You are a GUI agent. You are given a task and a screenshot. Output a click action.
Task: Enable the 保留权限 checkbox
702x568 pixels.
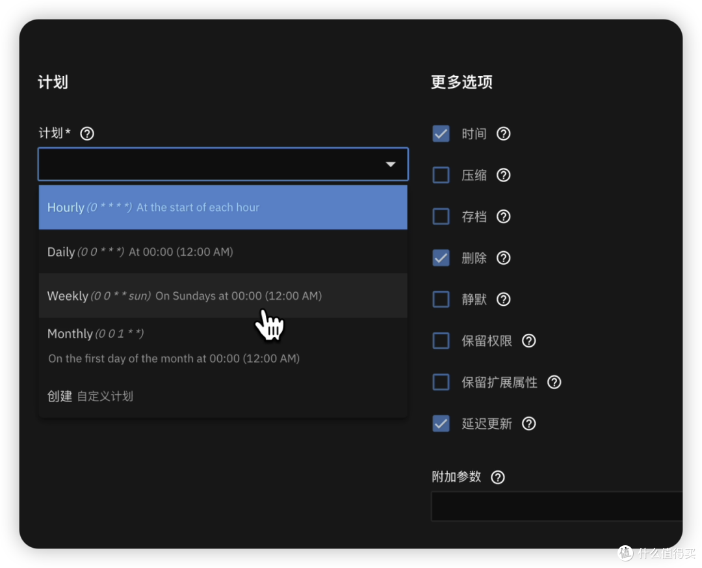[x=441, y=341]
